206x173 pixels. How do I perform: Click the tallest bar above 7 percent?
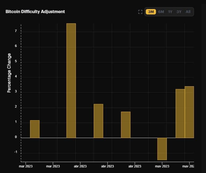pyautogui.click(x=71, y=80)
